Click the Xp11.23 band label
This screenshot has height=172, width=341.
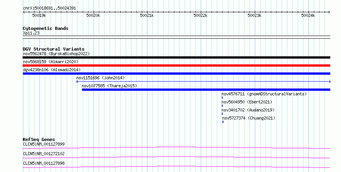pos(31,33)
